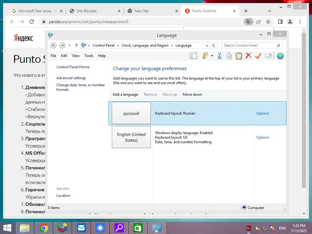Refresh the Language control panel

point(214,45)
